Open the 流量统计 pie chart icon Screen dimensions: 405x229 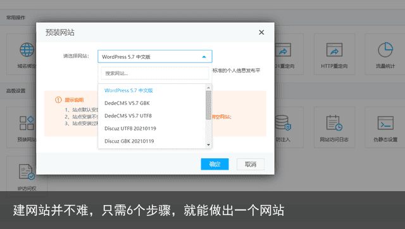385,49
